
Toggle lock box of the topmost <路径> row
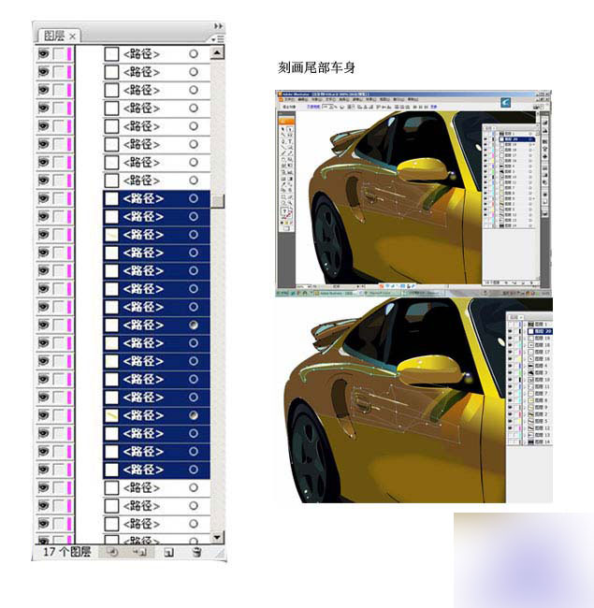pos(59,54)
